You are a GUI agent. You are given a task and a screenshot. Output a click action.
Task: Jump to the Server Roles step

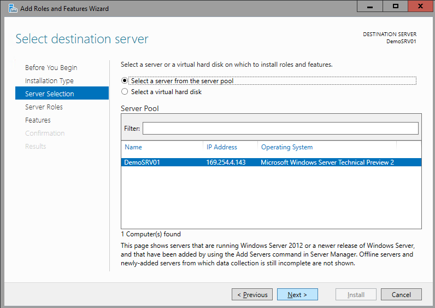(x=44, y=107)
